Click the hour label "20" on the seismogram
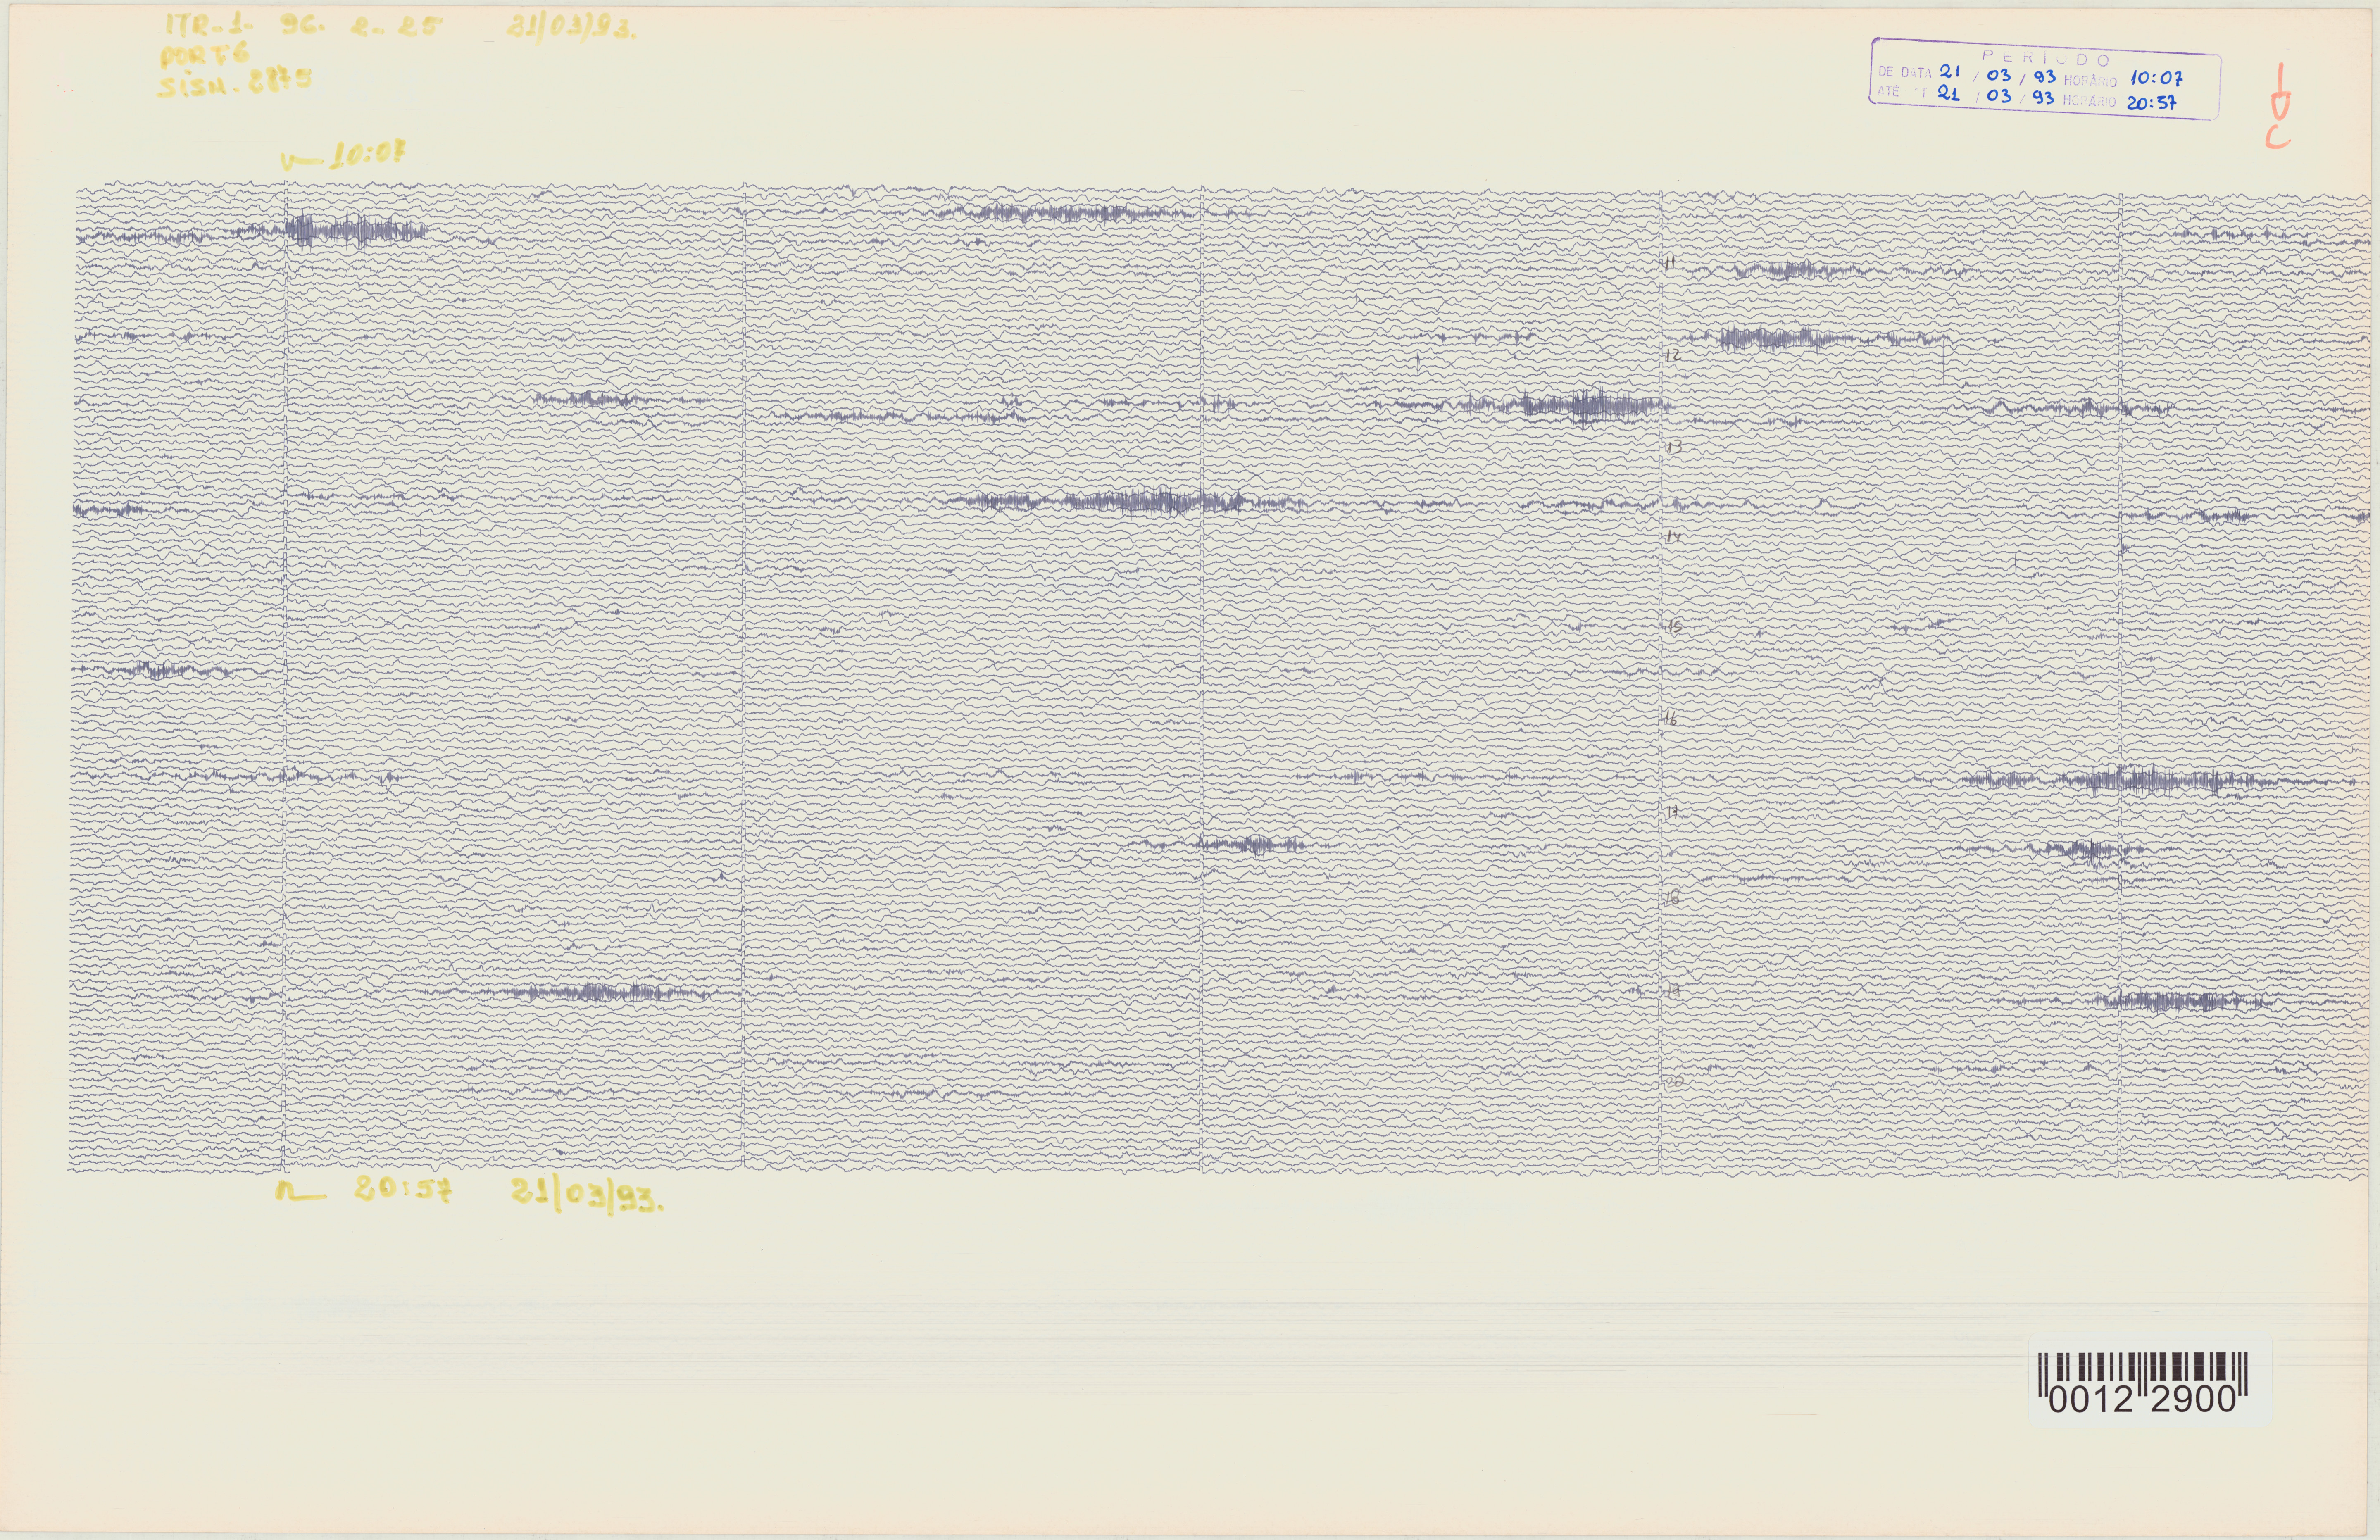The width and height of the screenshot is (2380, 1540). point(1675,1081)
